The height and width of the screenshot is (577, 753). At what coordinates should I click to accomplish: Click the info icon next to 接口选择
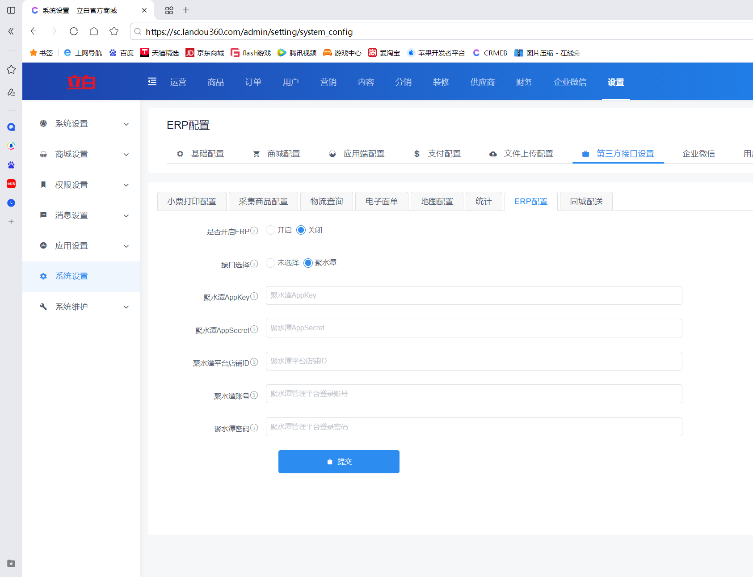[x=254, y=264]
